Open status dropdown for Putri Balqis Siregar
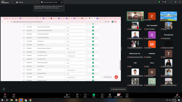182x102 pixels. click(76, 52)
